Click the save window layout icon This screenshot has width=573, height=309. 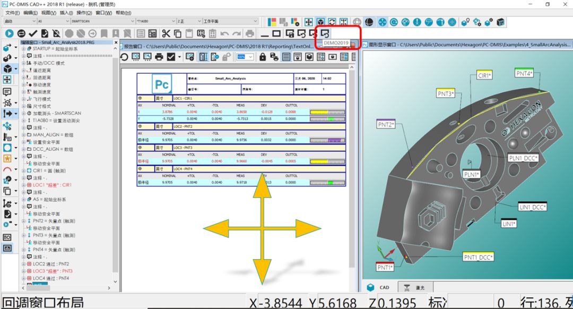tap(290, 33)
